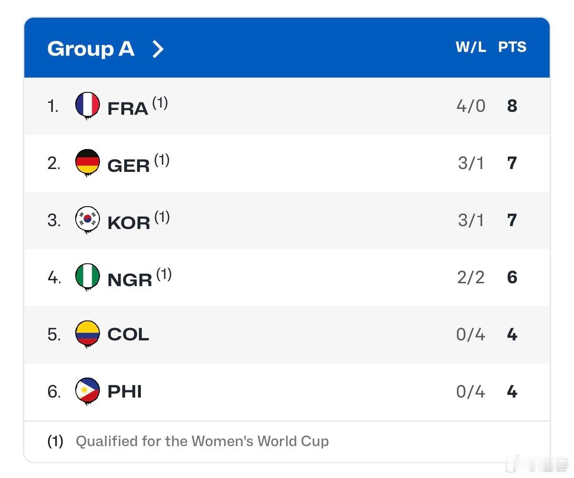The width and height of the screenshot is (574, 478).
Task: Click the South Korea flag icon
Action: coord(88,219)
